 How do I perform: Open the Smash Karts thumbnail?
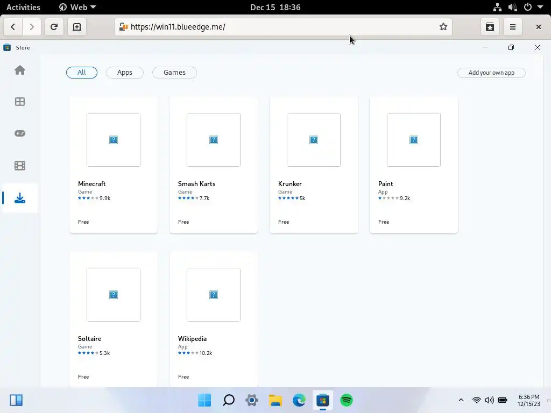pos(213,140)
